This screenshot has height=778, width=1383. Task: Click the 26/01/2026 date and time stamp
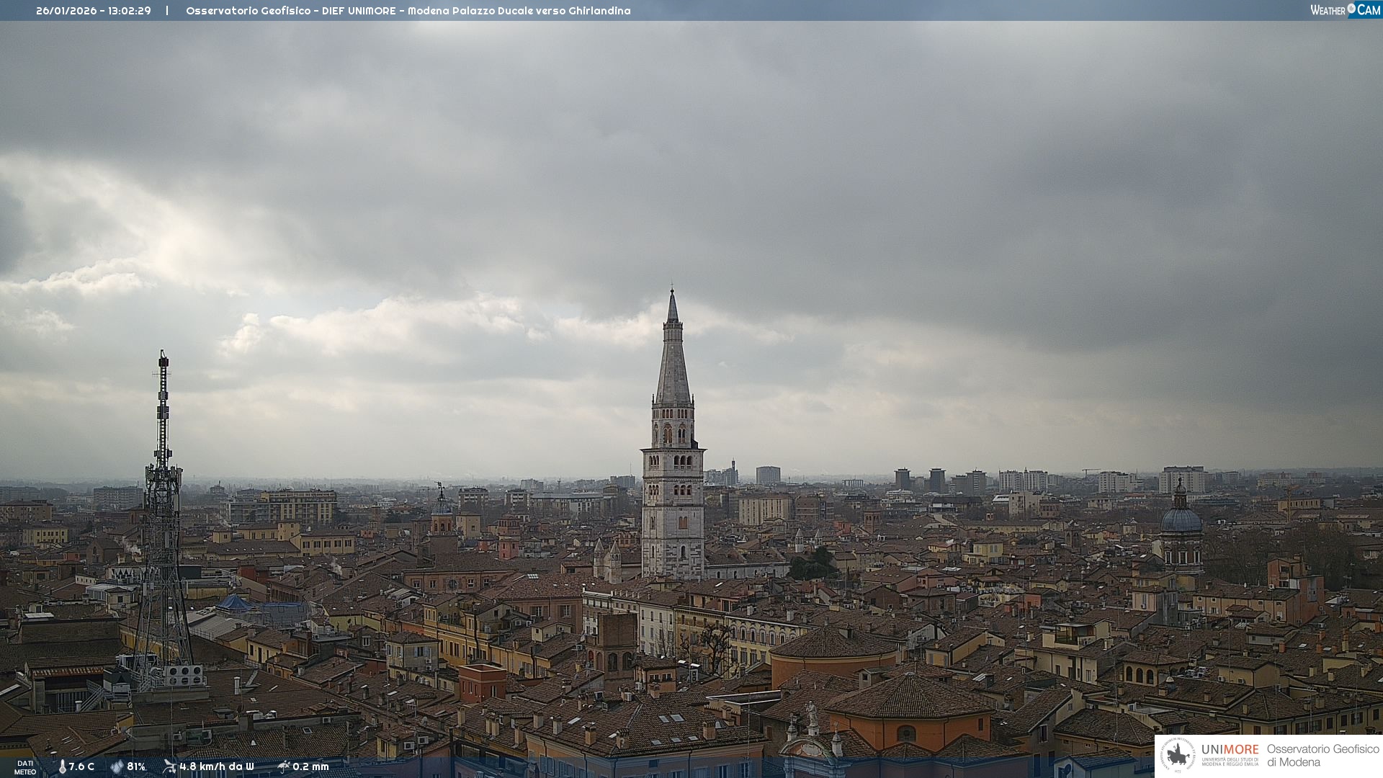94,11
